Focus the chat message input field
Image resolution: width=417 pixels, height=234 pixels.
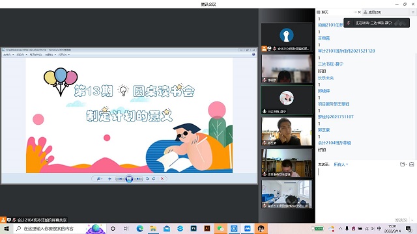[366, 192]
